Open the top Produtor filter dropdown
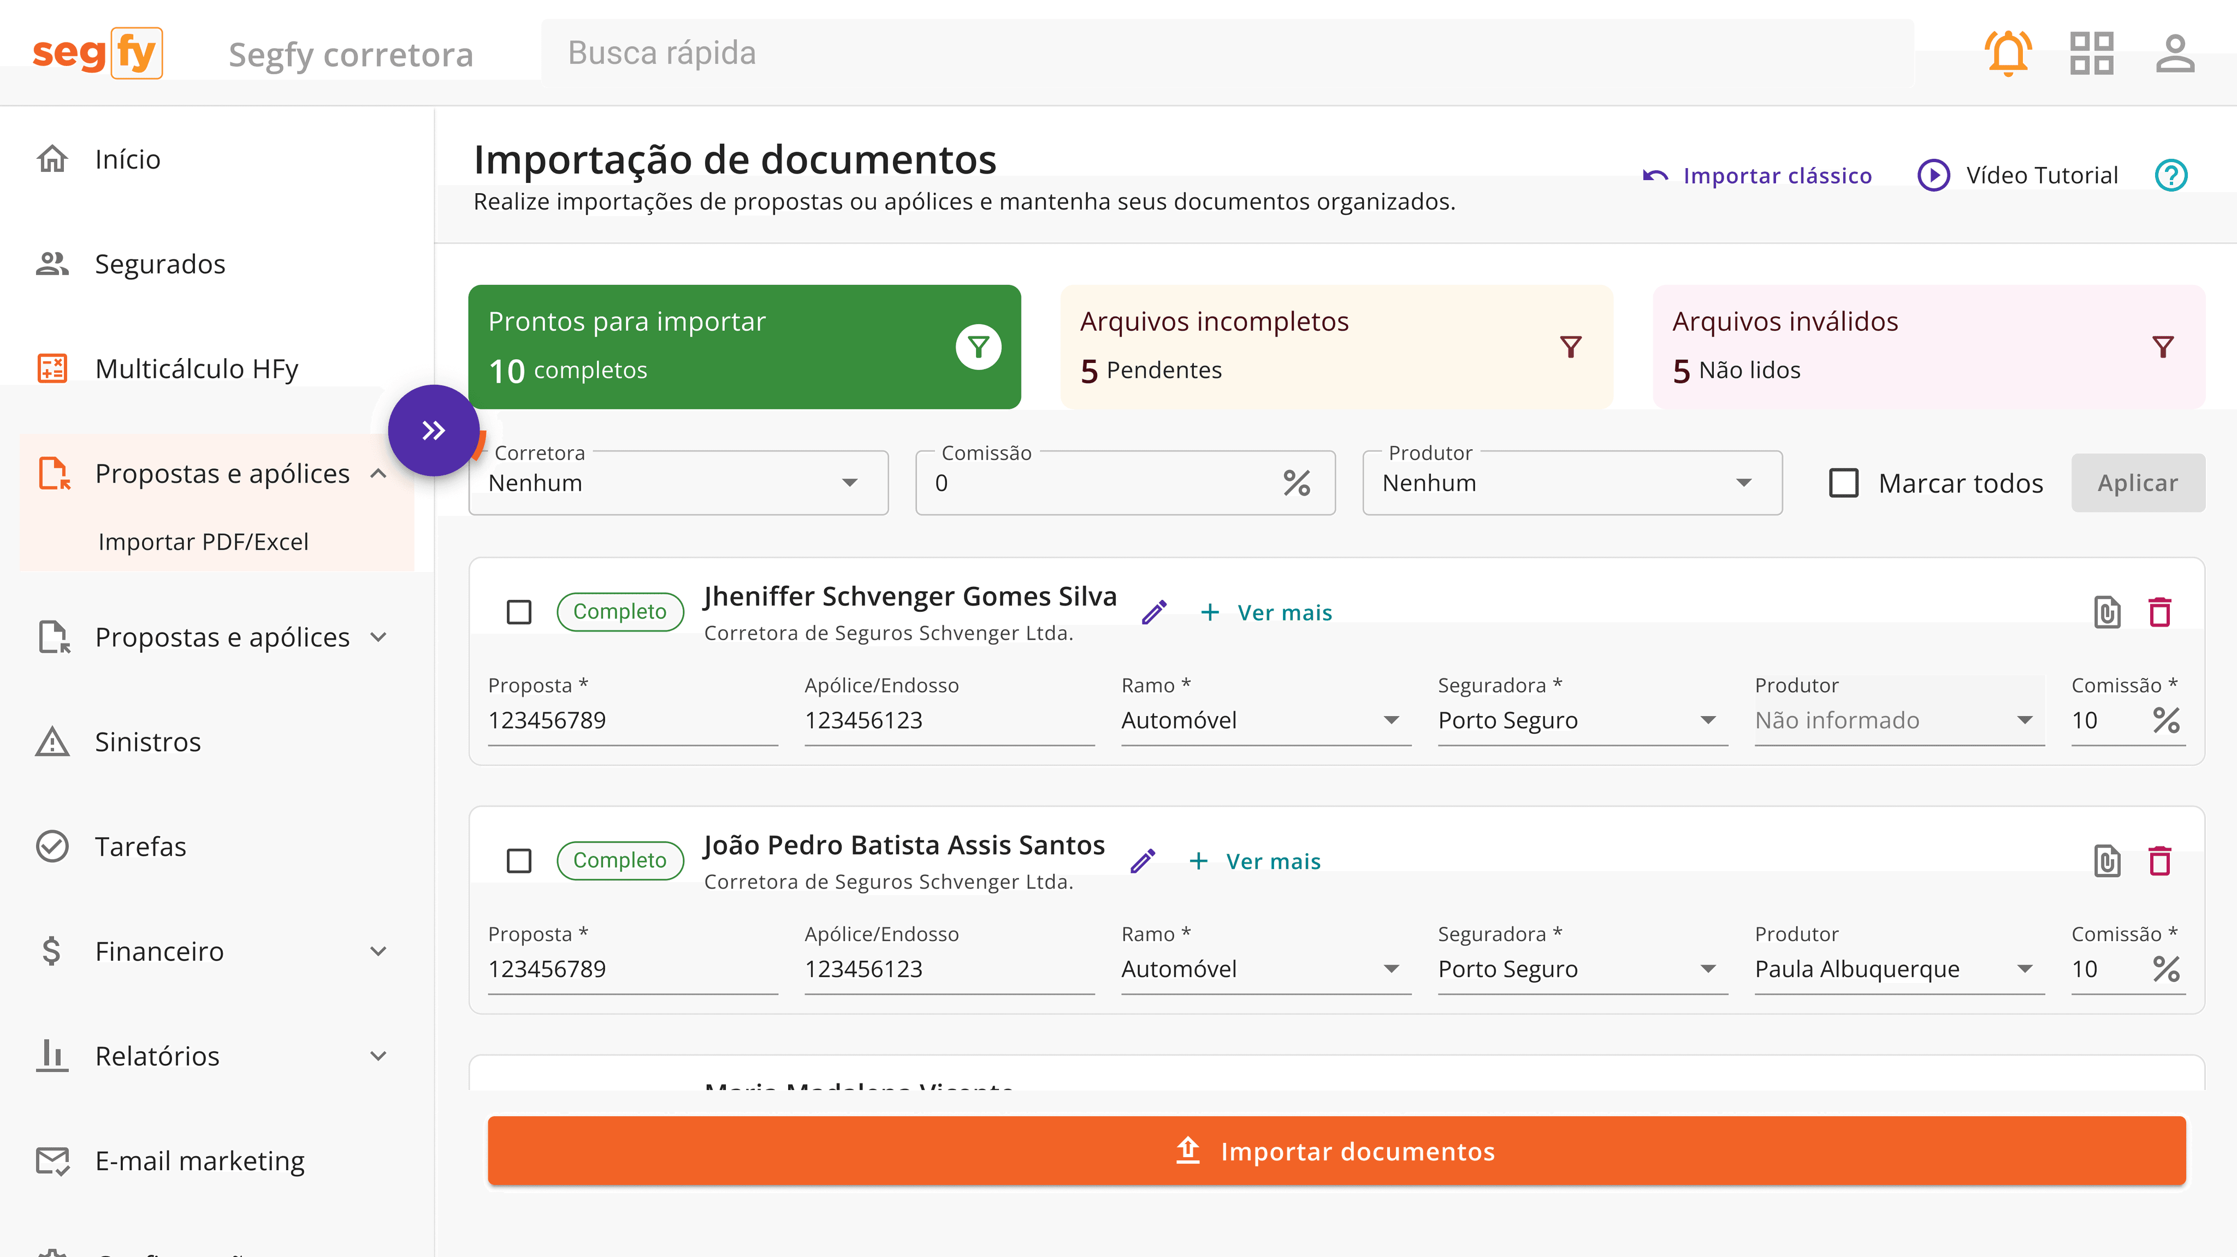This screenshot has height=1257, width=2237. coord(1572,482)
